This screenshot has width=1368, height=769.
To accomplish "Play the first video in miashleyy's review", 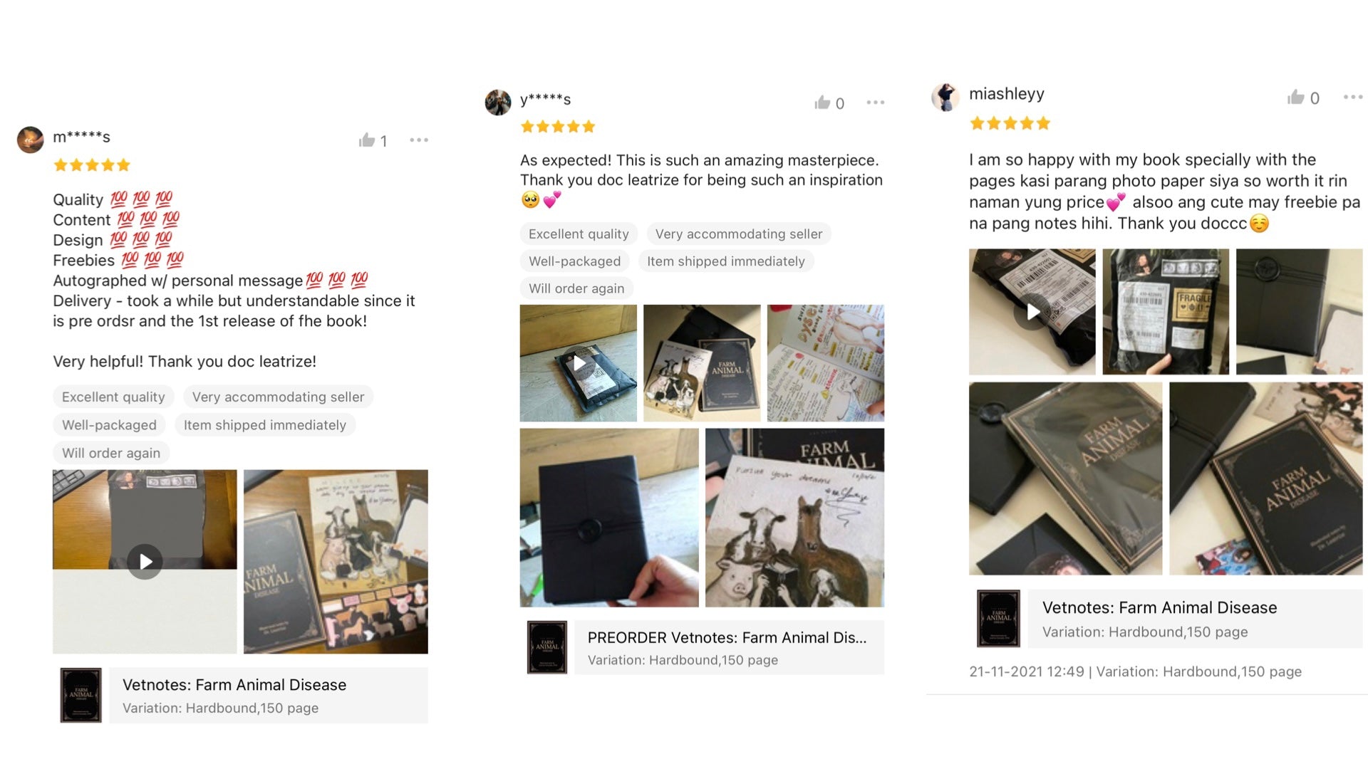I will coord(1032,311).
